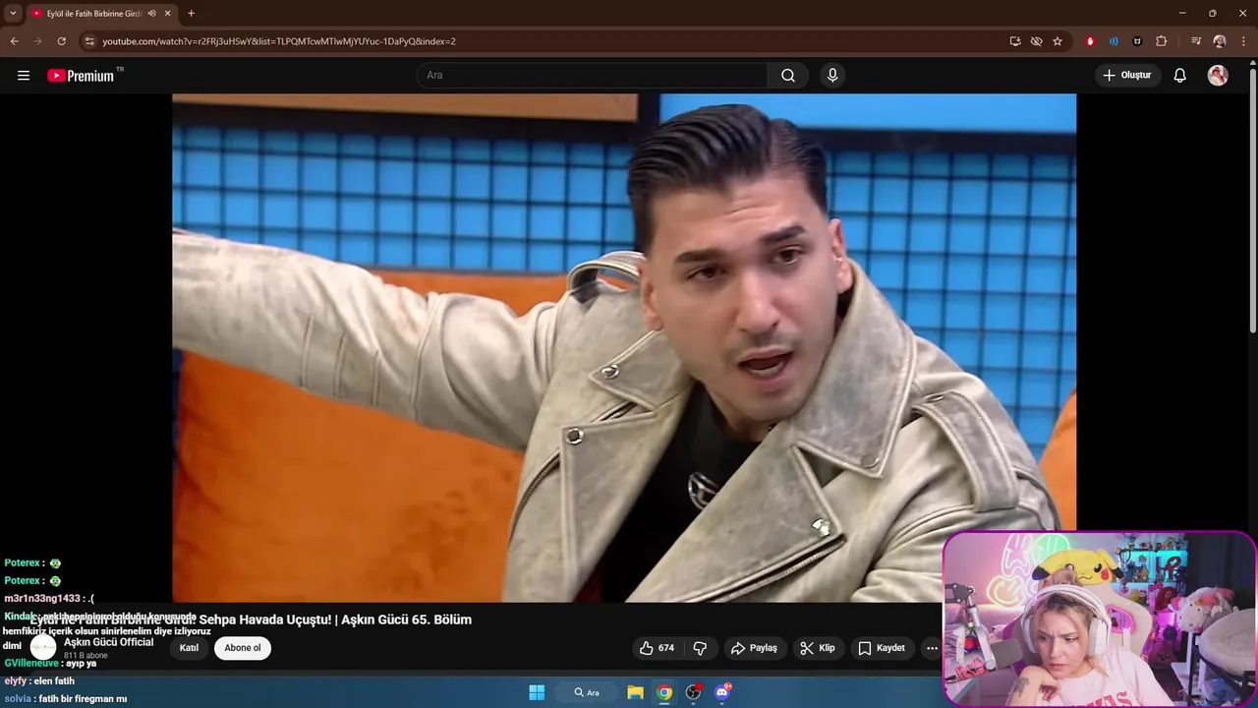
Task: Start voice search with microphone icon
Action: click(x=832, y=76)
